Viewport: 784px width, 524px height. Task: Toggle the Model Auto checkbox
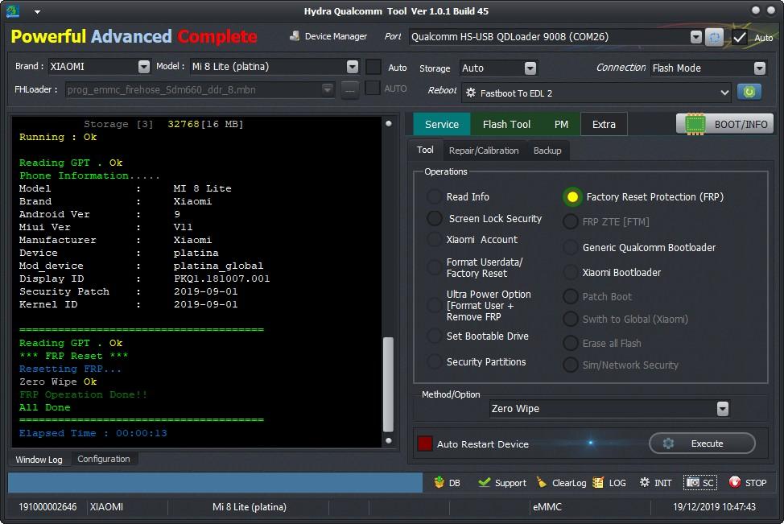373,67
